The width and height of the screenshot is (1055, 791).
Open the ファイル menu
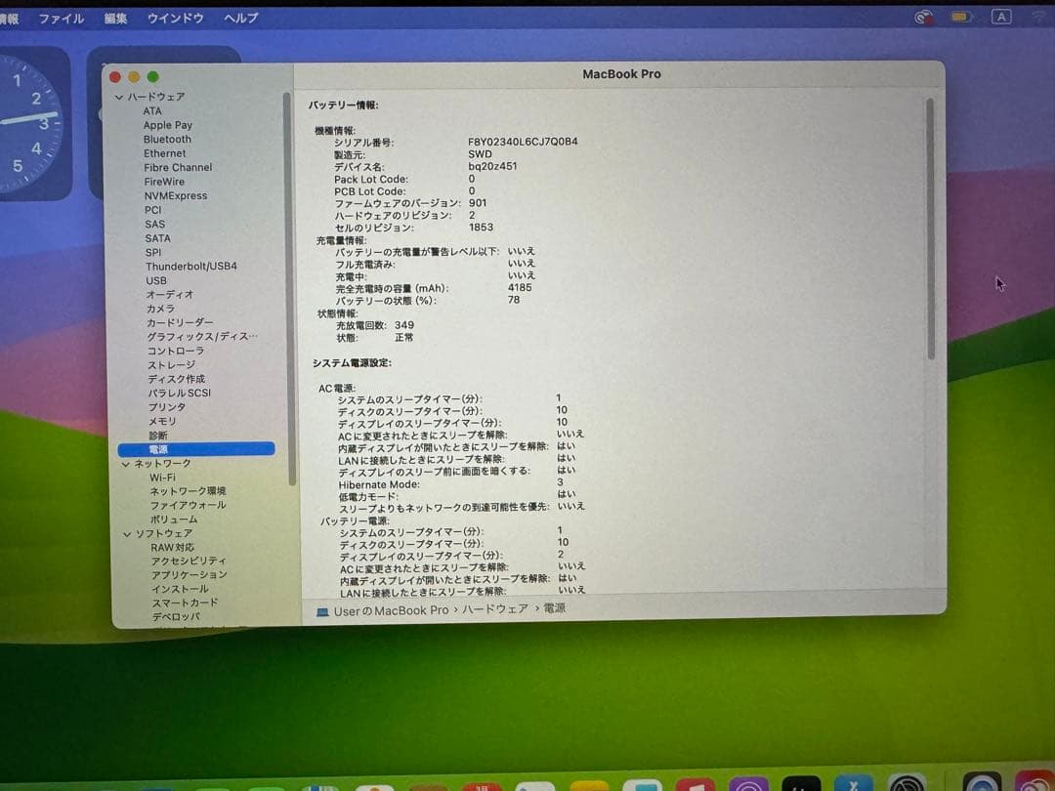[x=62, y=19]
